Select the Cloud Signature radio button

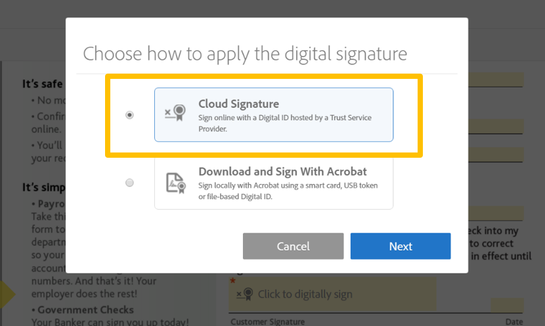click(129, 115)
